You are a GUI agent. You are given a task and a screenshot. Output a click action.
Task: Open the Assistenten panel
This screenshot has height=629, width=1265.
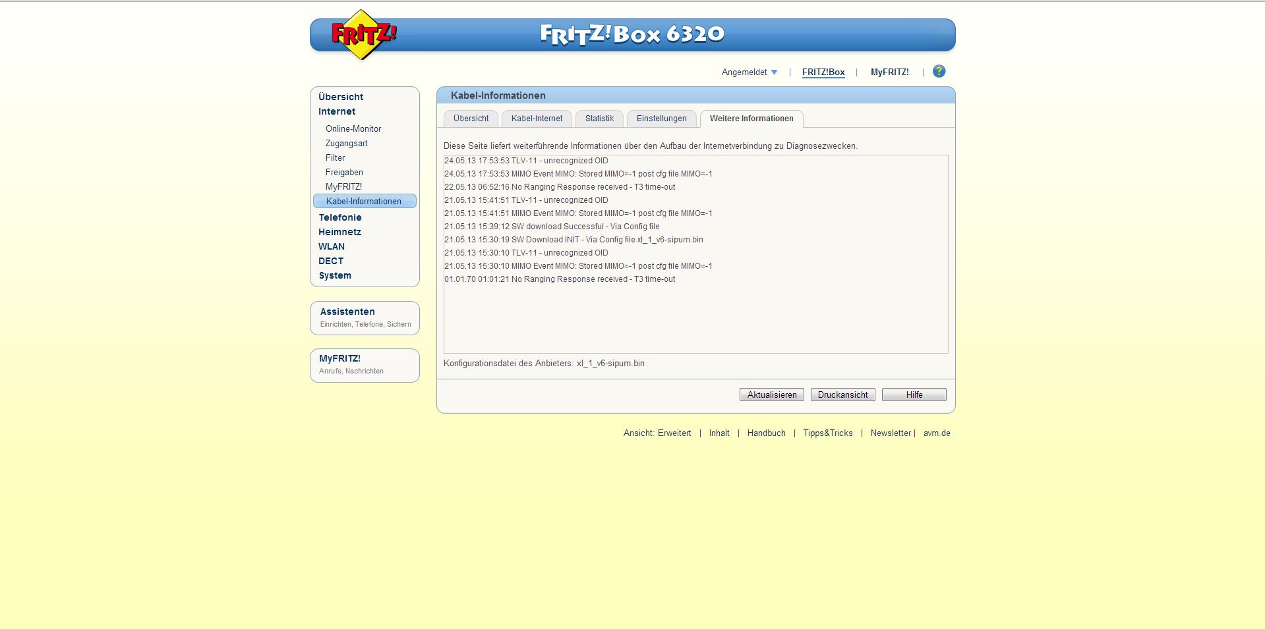click(x=365, y=317)
